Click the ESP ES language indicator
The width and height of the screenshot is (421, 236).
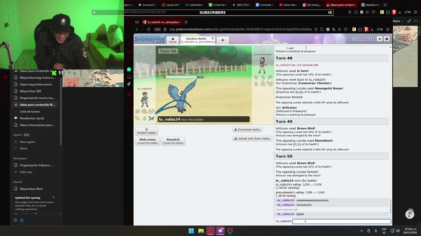pos(384,231)
